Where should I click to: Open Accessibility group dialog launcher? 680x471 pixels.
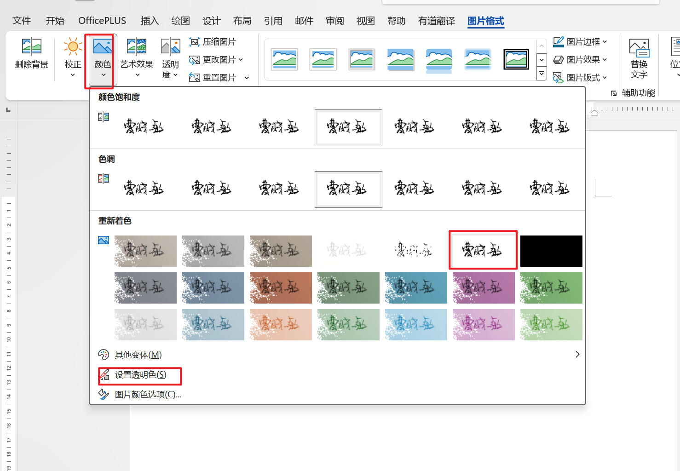point(614,93)
